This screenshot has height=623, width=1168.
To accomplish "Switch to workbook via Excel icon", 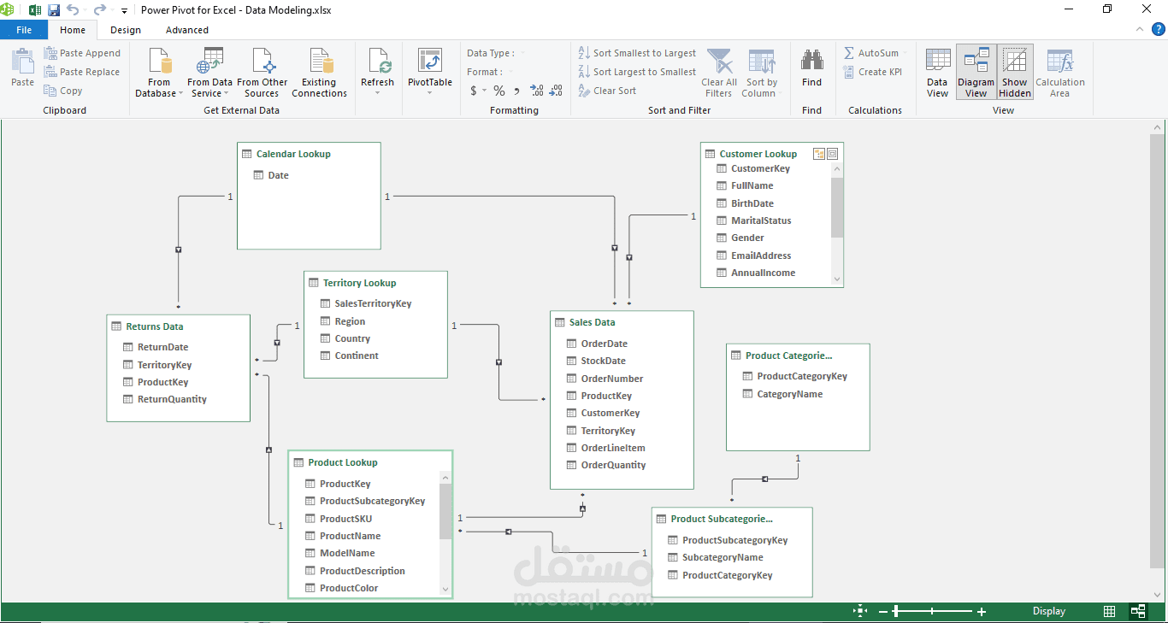I will (35, 10).
